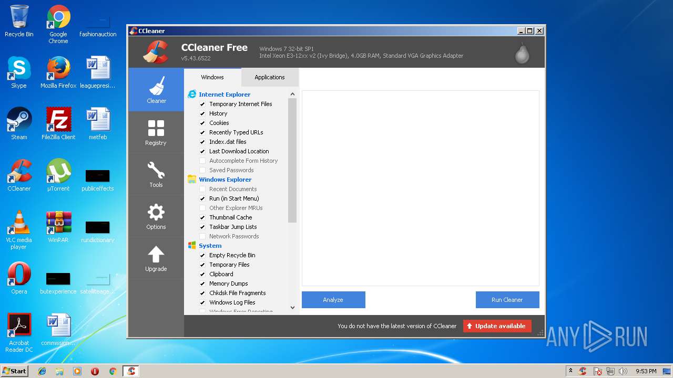Click the CCleaner broom logo in header
The height and width of the screenshot is (378, 673).
(156, 51)
